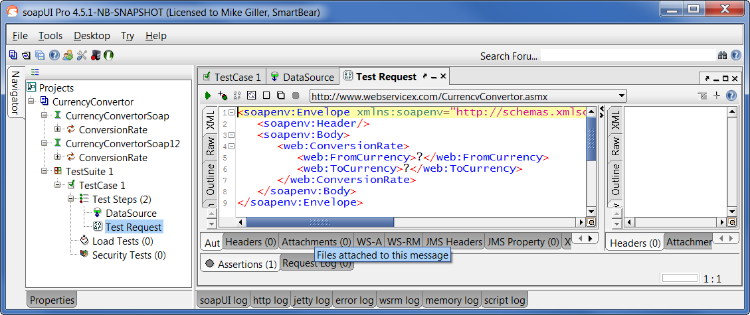Select the Headers (0) request tab
Image resolution: width=750 pixels, height=315 pixels.
click(x=251, y=242)
